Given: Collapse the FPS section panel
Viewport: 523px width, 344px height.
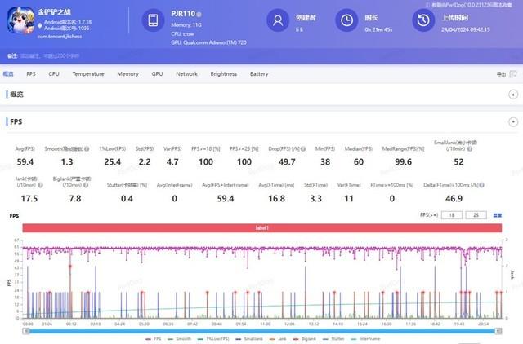Looking at the screenshot, I should [513, 121].
